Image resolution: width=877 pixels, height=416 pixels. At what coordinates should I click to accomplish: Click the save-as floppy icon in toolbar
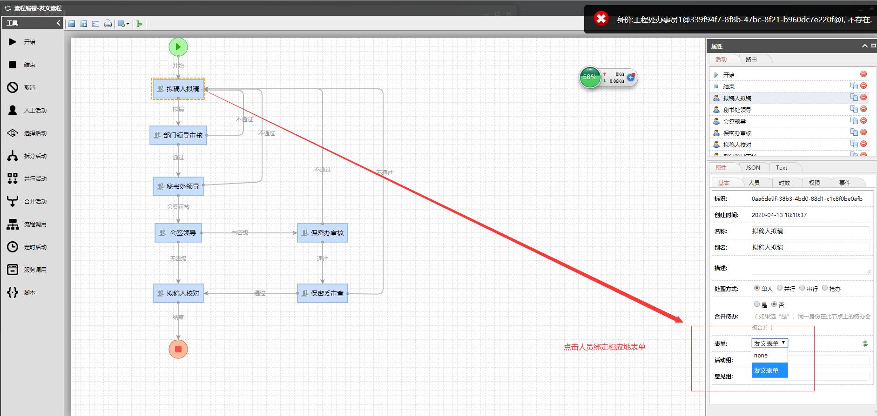pos(84,24)
